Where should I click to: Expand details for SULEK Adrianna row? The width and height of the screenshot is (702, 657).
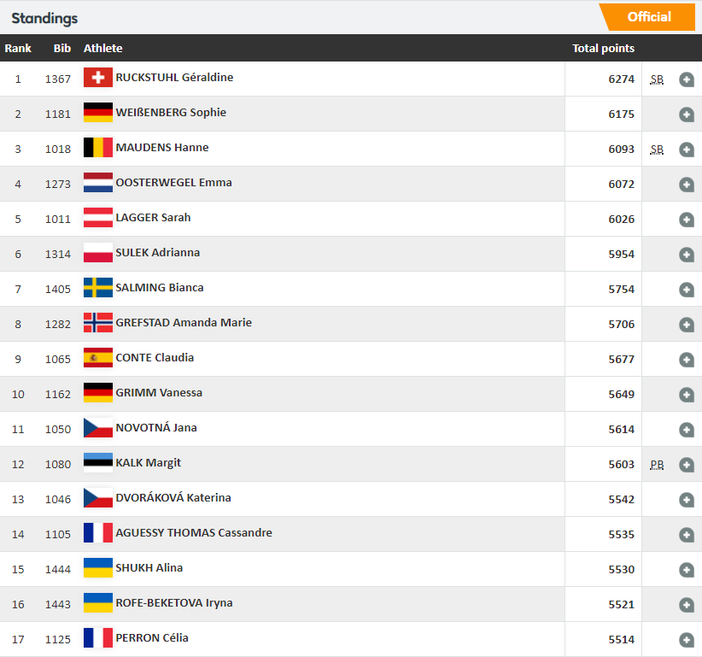[687, 255]
